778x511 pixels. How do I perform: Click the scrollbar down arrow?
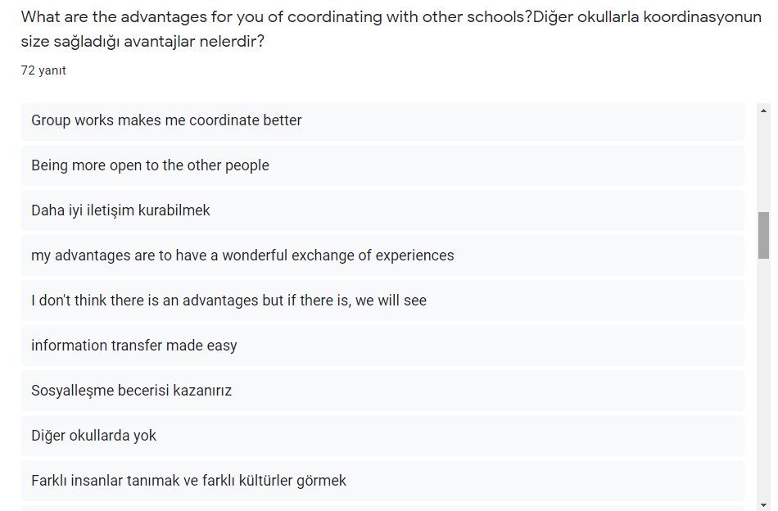[x=764, y=504]
